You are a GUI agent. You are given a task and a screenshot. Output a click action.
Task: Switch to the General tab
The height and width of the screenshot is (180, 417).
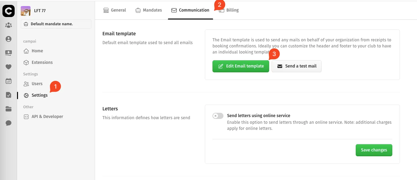[x=115, y=10]
